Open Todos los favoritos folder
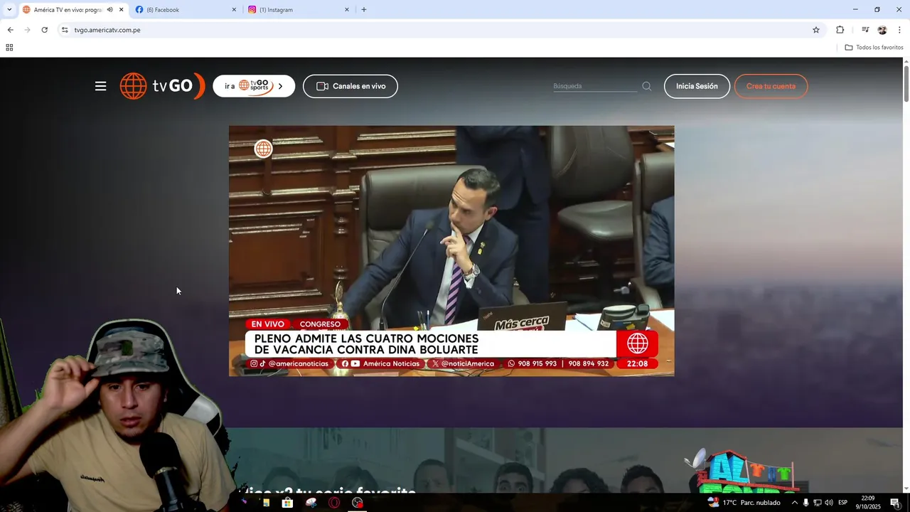The image size is (910, 512). pos(874,48)
